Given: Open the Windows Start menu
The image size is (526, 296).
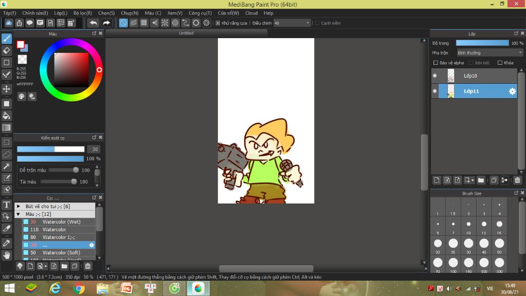Looking at the screenshot, I should click(x=9, y=288).
